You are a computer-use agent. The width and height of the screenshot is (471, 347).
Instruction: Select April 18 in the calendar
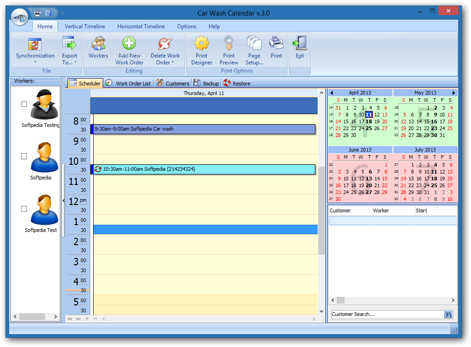(369, 121)
